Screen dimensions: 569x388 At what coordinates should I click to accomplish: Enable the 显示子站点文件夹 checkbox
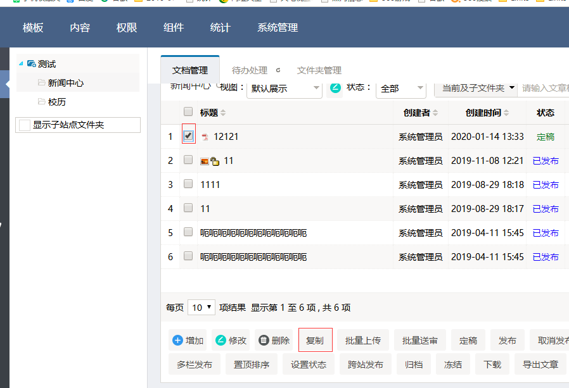click(25, 125)
